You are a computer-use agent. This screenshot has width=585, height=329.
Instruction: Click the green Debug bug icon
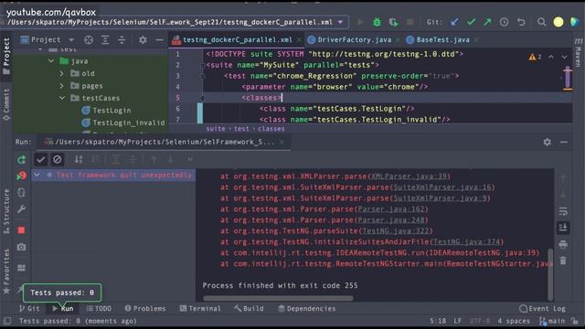pyautogui.click(x=377, y=22)
